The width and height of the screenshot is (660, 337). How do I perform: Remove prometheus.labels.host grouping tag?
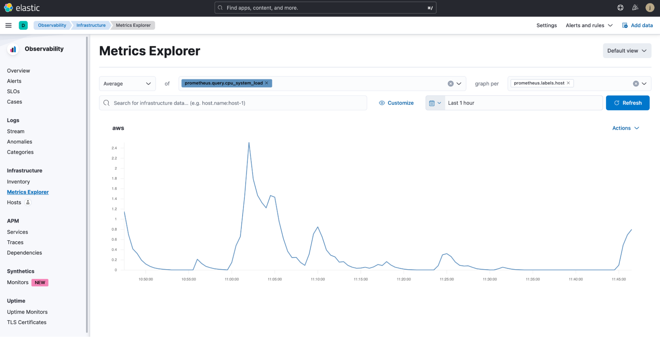point(568,83)
